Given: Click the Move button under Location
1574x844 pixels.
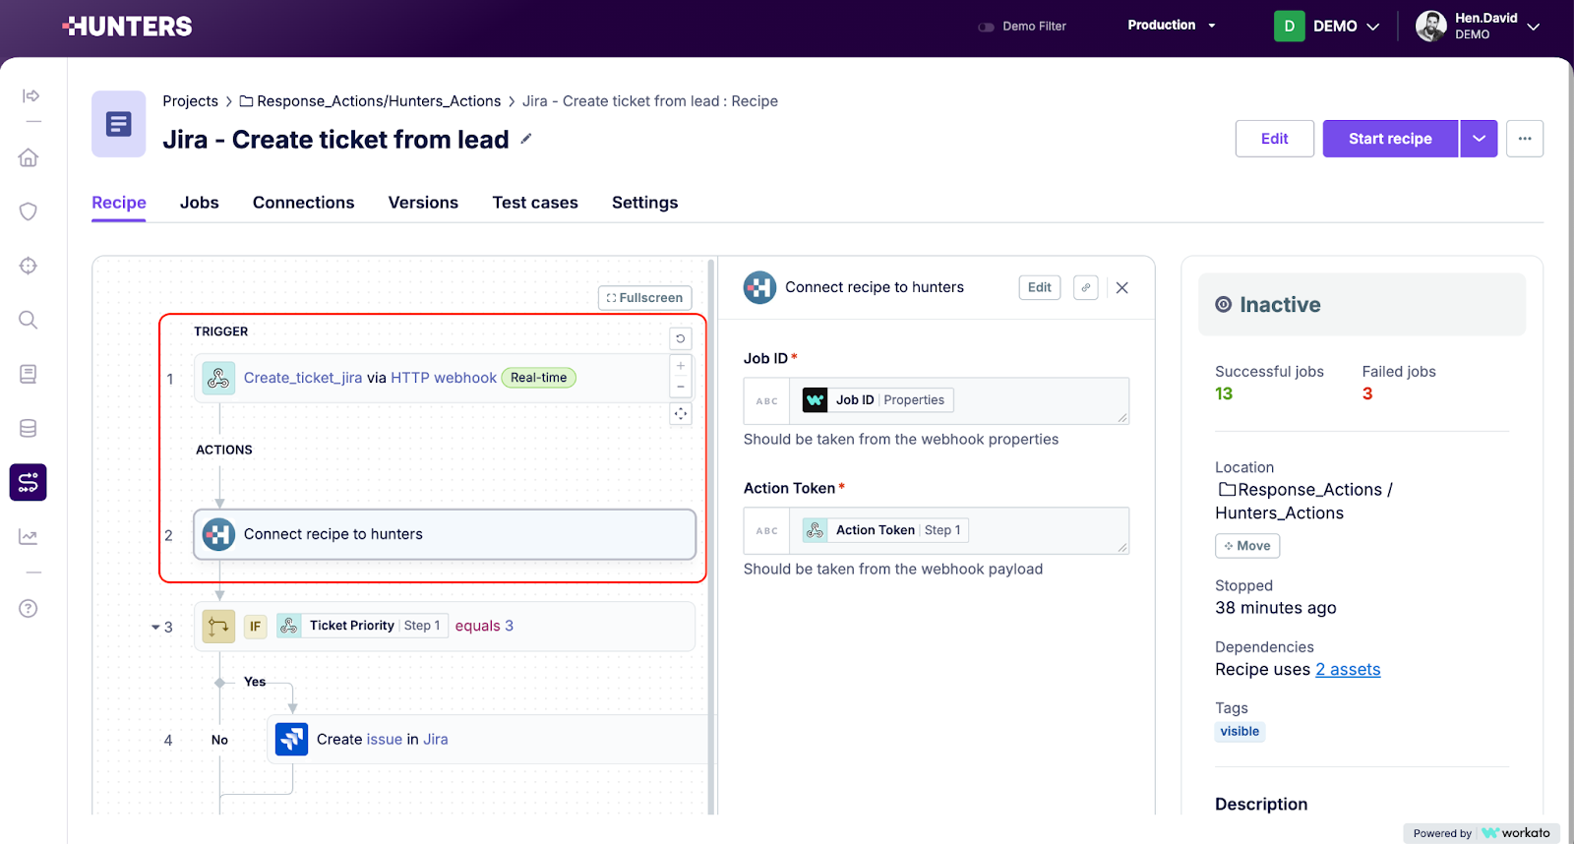Looking at the screenshot, I should (x=1247, y=546).
